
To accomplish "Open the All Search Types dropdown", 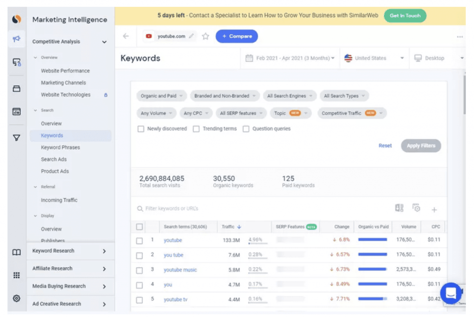I will (344, 96).
